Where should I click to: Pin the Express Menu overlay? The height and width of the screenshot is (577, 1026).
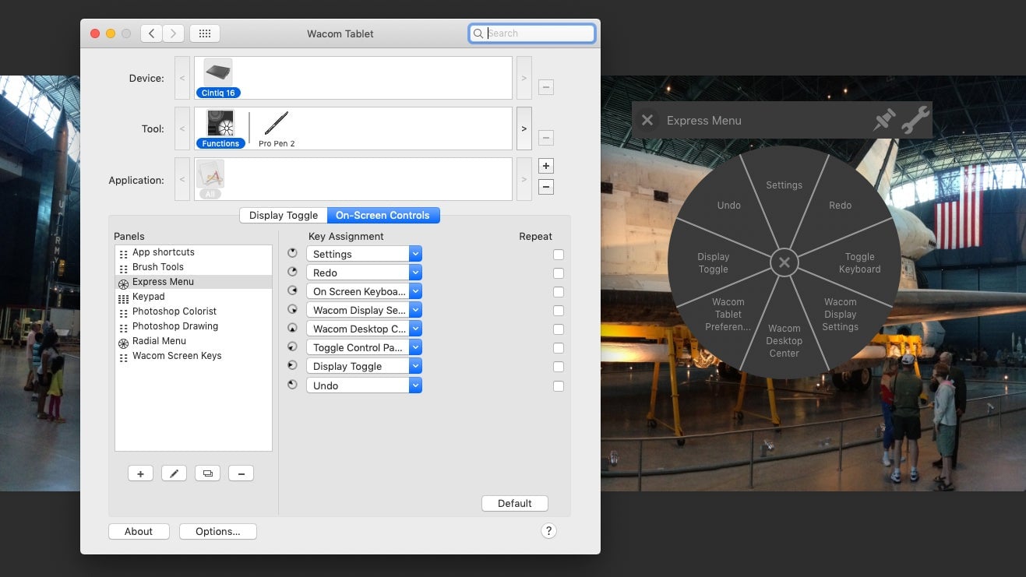click(x=884, y=120)
